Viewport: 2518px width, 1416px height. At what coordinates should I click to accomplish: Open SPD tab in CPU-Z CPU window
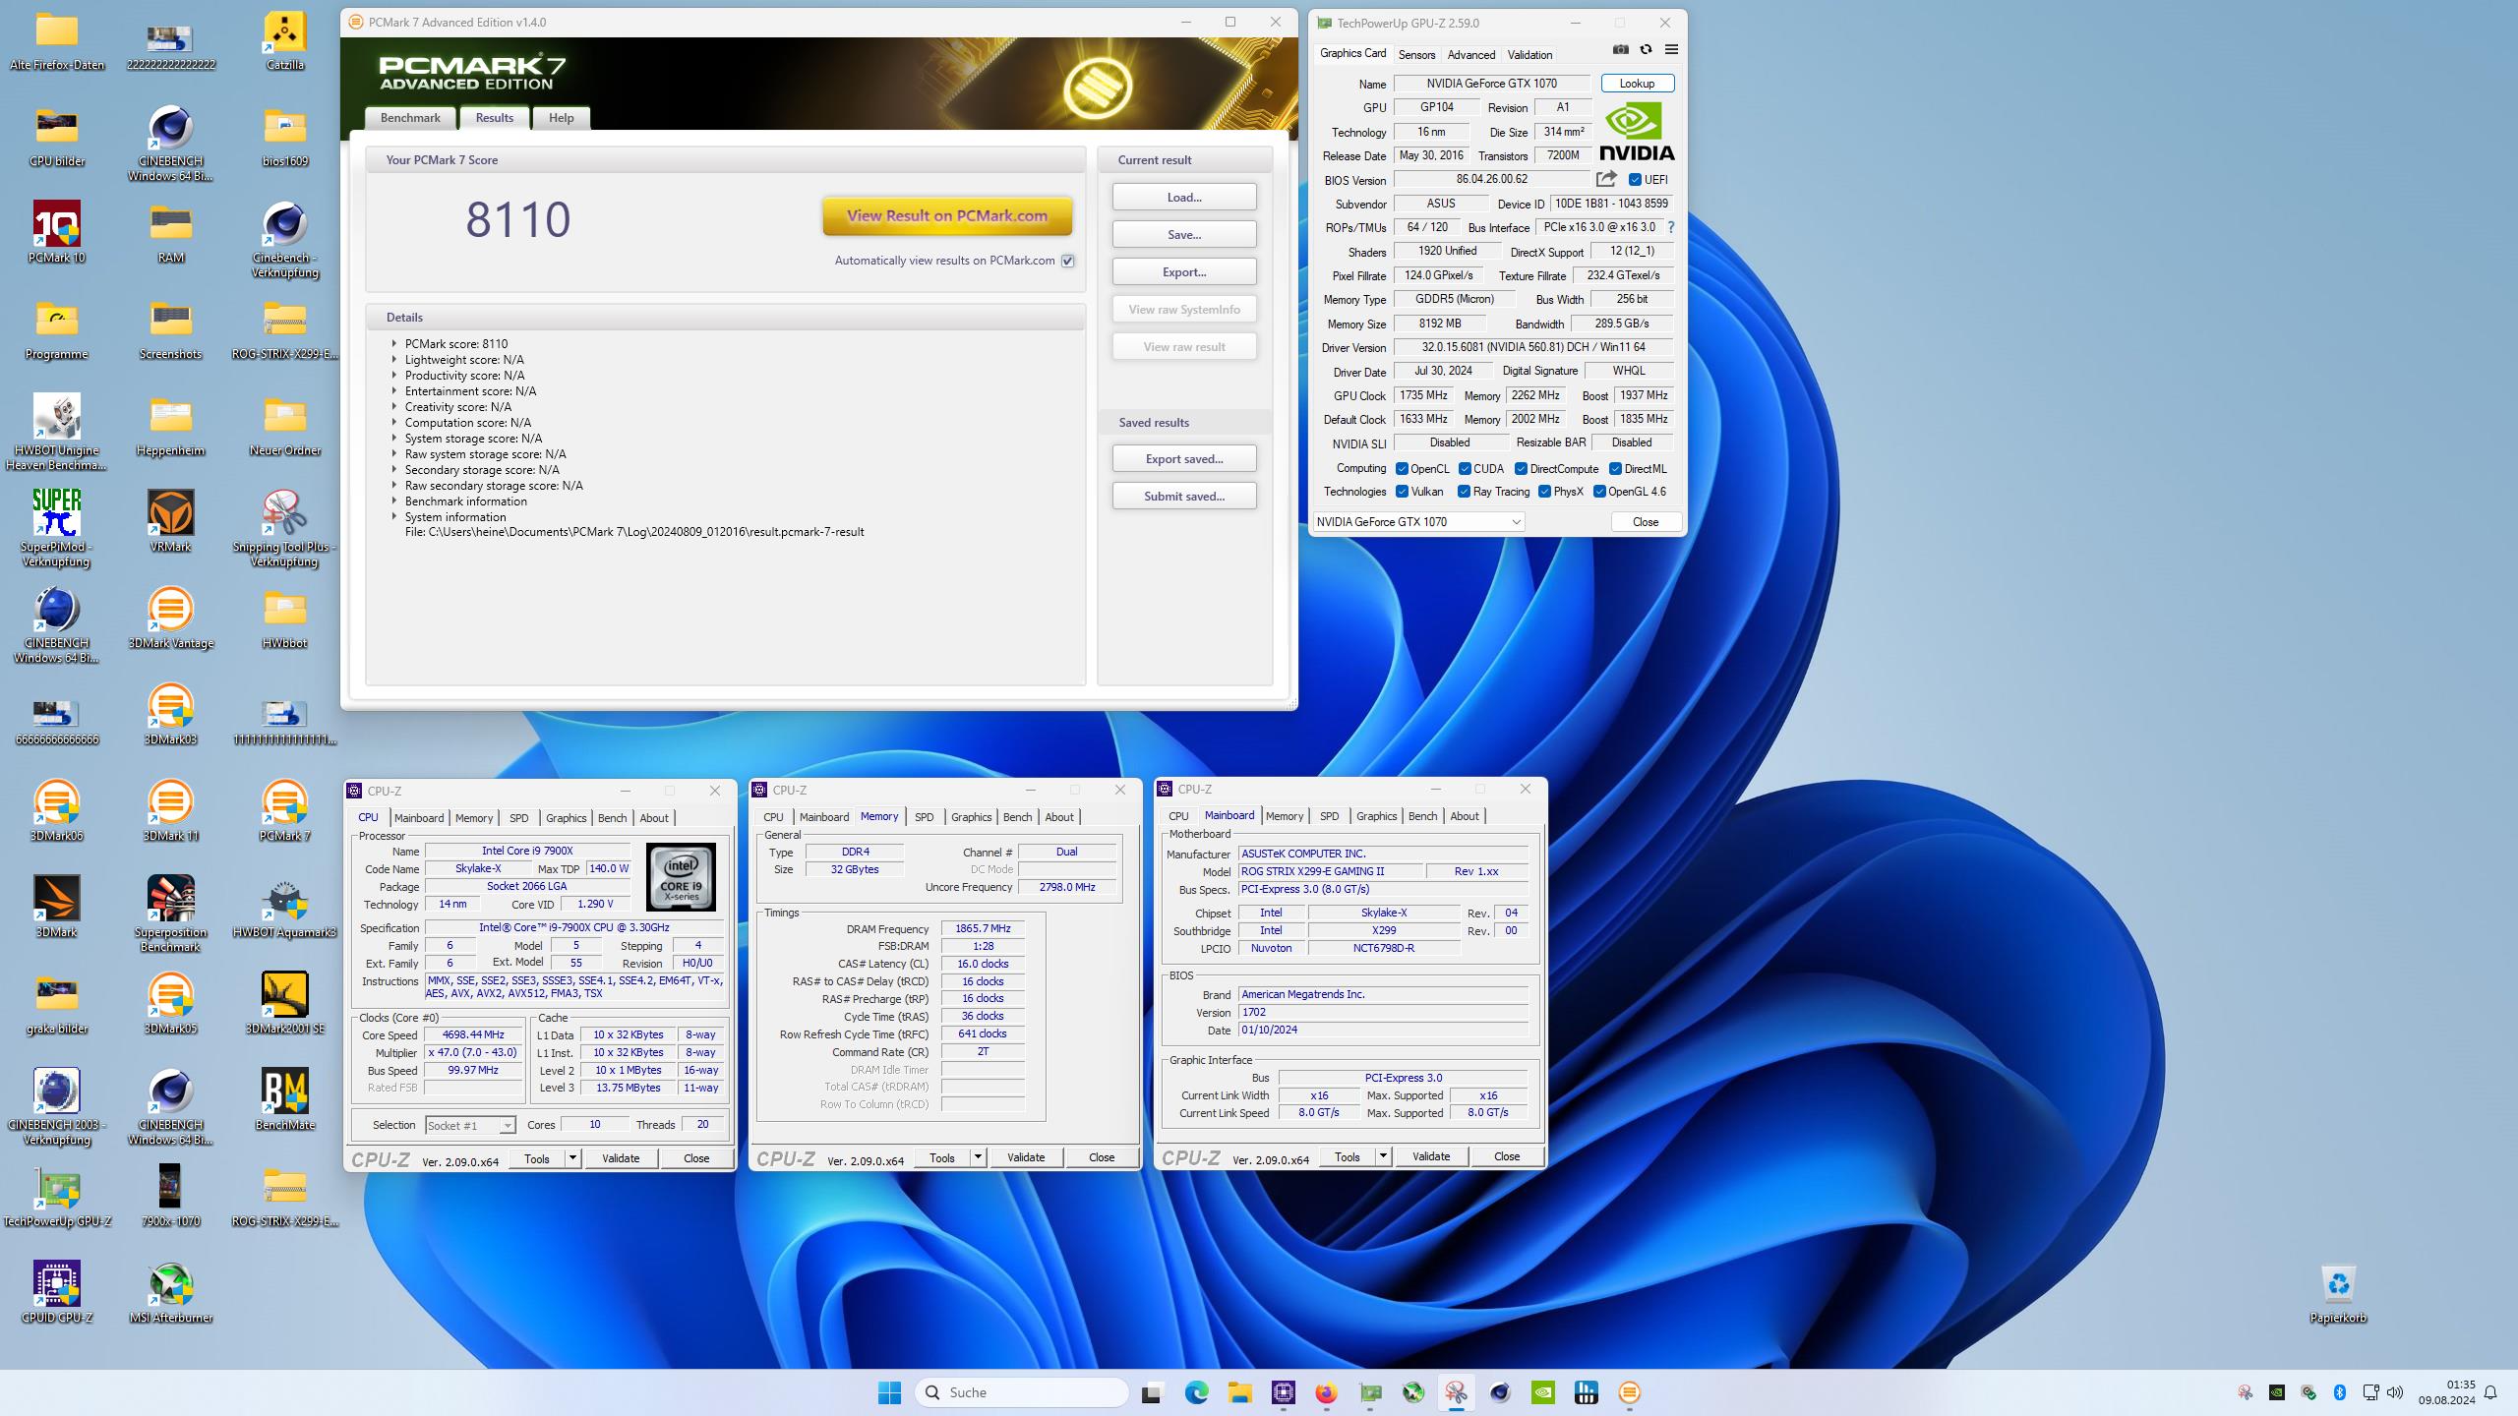(x=518, y=818)
